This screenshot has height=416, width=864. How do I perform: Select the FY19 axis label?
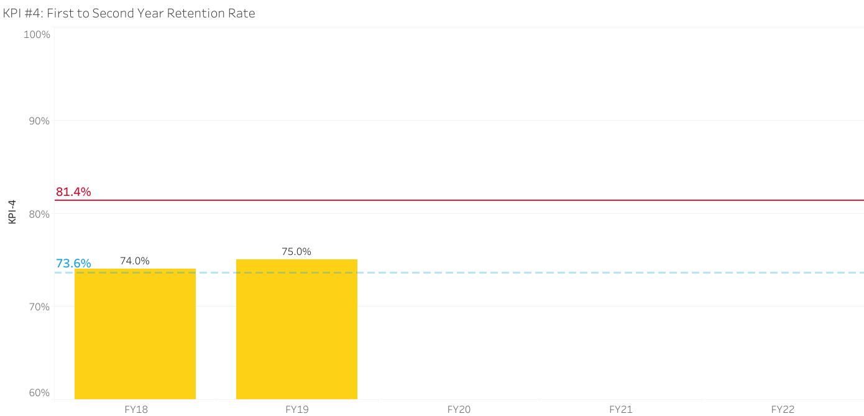tap(296, 409)
